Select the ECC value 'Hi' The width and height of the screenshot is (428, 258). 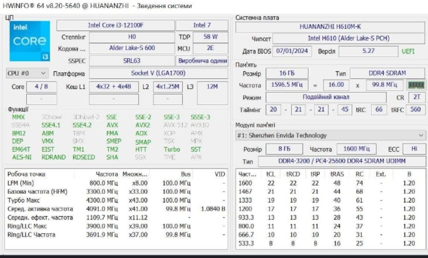click(414, 149)
